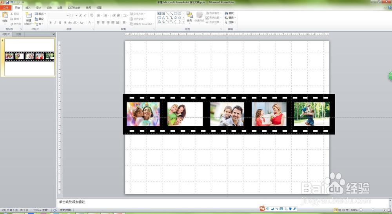
Task: Open the Line Spacing dropdown
Action: (125, 16)
